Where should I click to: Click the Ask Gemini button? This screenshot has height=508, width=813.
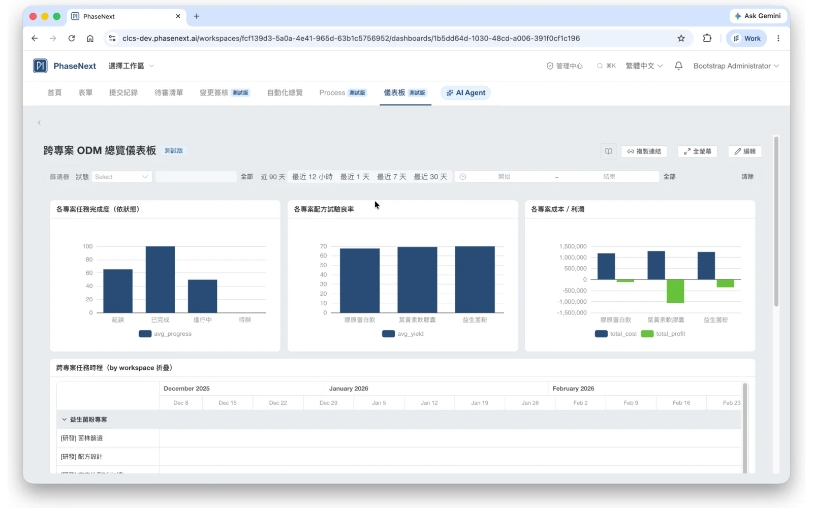(x=758, y=16)
